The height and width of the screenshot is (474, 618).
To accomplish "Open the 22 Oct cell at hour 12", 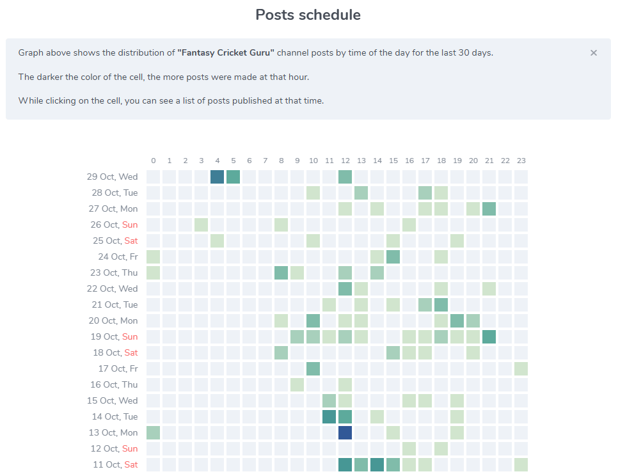I will click(345, 289).
